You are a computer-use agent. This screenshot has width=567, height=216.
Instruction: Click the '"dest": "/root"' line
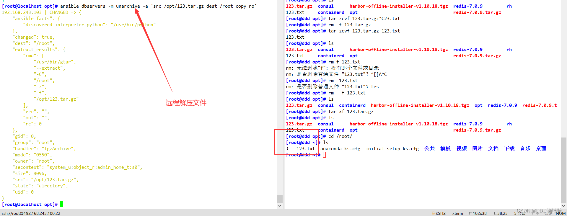33,43
